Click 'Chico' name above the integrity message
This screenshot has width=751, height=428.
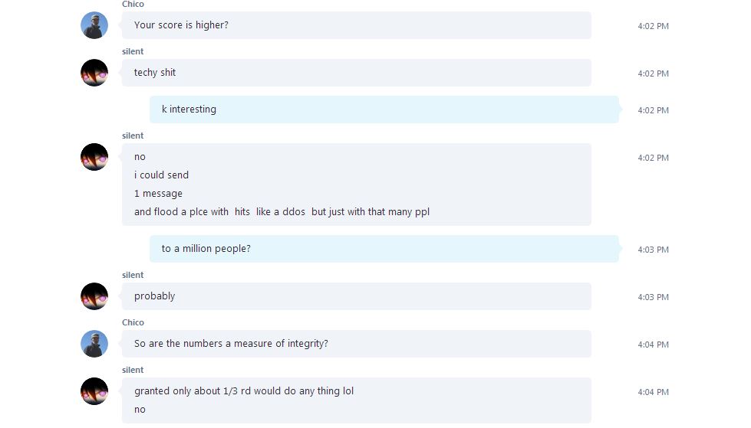pos(133,322)
